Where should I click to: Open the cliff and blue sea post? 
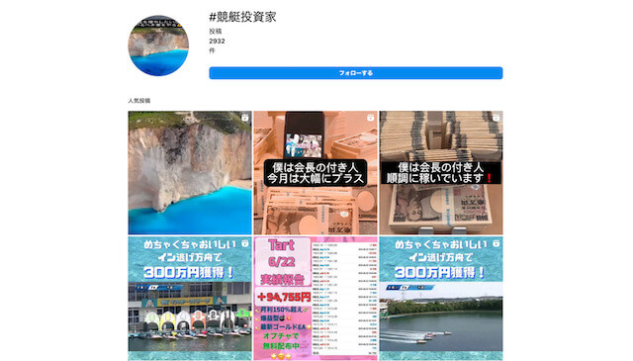coord(190,173)
